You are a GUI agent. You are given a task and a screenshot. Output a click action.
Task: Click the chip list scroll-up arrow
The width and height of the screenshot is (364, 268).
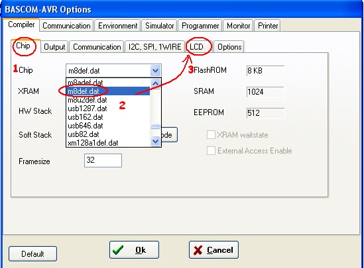coord(155,83)
